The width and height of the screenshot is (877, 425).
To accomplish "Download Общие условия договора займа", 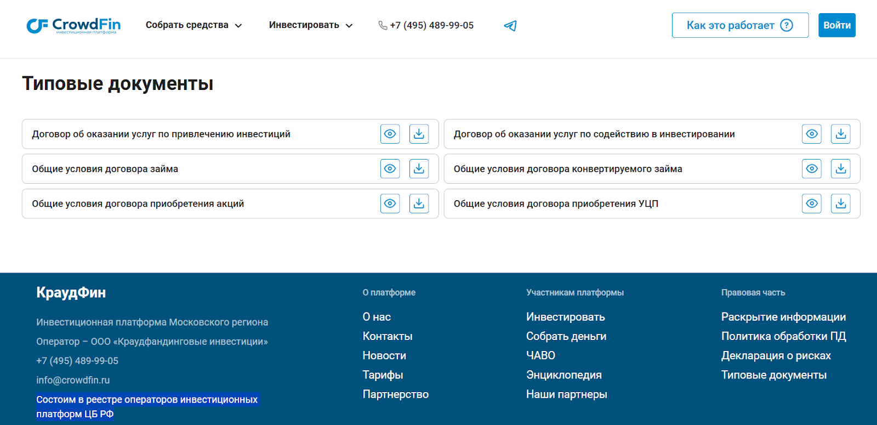I will click(419, 169).
